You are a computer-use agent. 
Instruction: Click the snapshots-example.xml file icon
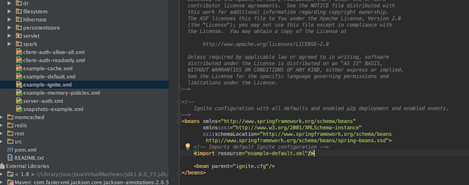(x=19, y=109)
